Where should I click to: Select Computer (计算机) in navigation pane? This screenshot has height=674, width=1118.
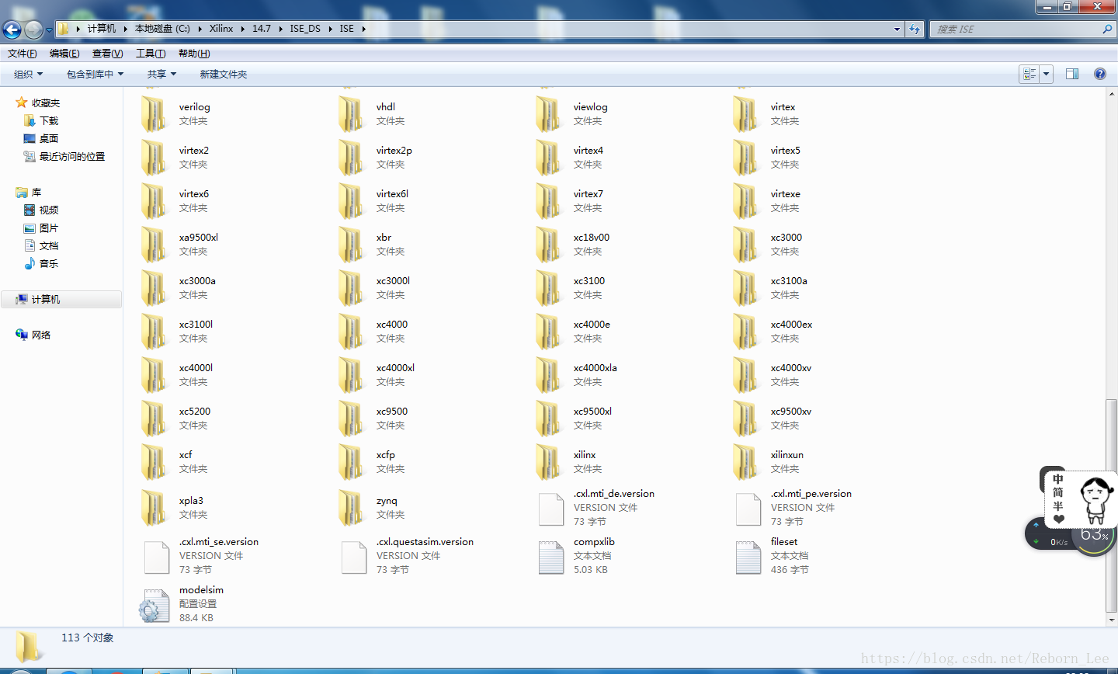(x=61, y=299)
